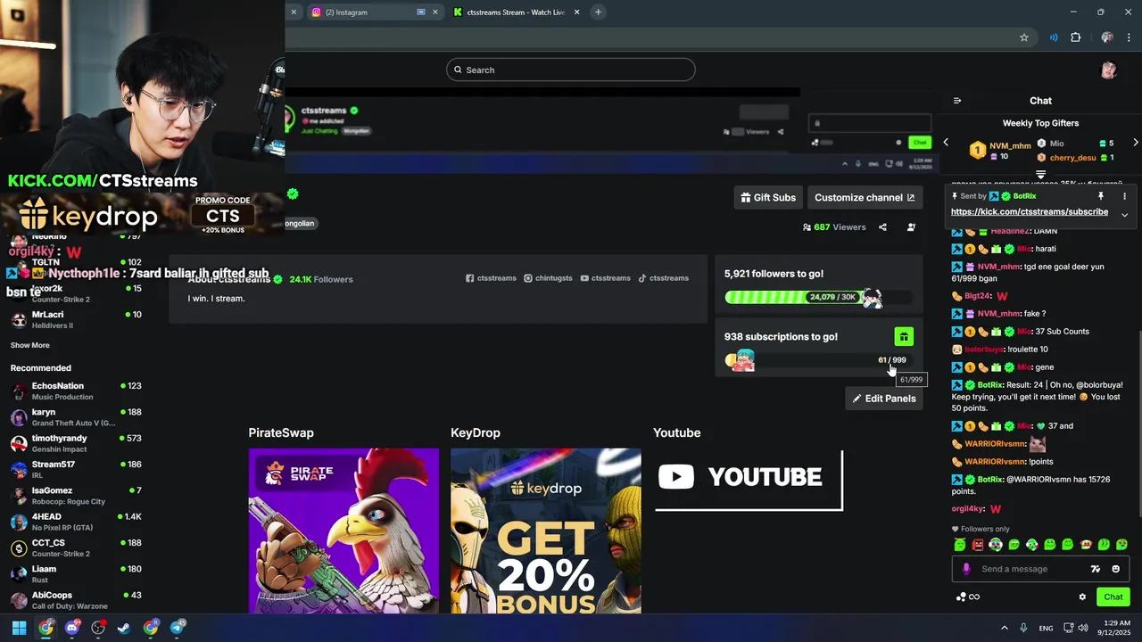The height and width of the screenshot is (642, 1142).
Task: Unpin the BotRix pinned message
Action: [x=1101, y=196]
